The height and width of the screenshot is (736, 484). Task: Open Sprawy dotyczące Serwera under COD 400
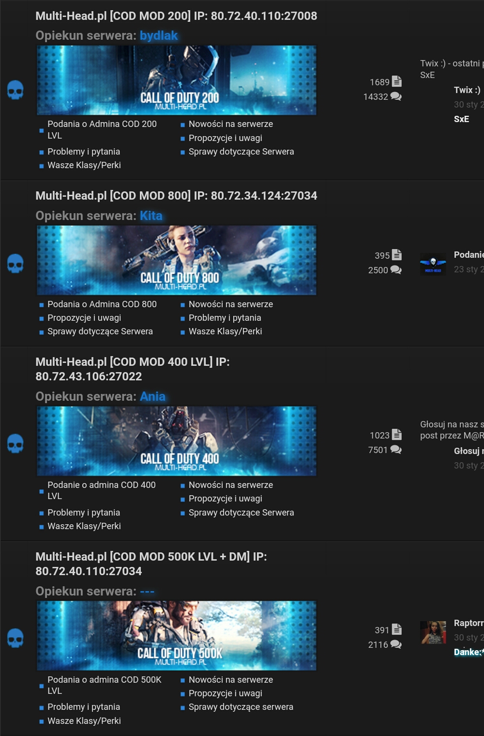pos(241,513)
